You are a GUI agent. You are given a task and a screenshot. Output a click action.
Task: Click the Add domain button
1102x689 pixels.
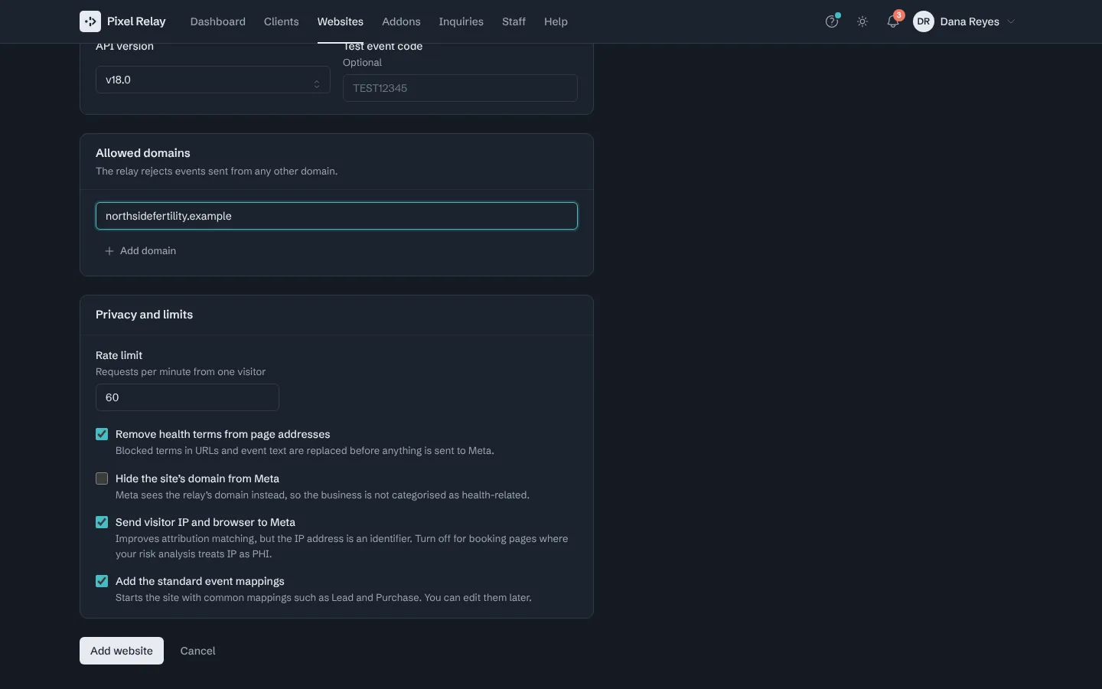click(141, 251)
